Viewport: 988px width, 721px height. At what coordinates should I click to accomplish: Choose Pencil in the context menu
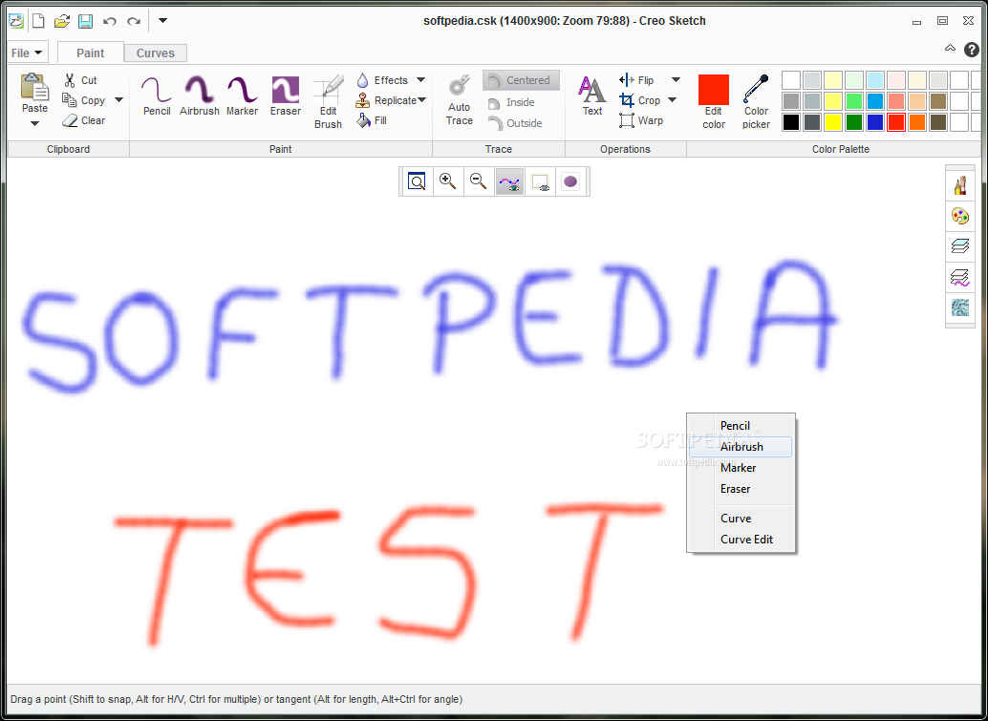tap(741, 426)
